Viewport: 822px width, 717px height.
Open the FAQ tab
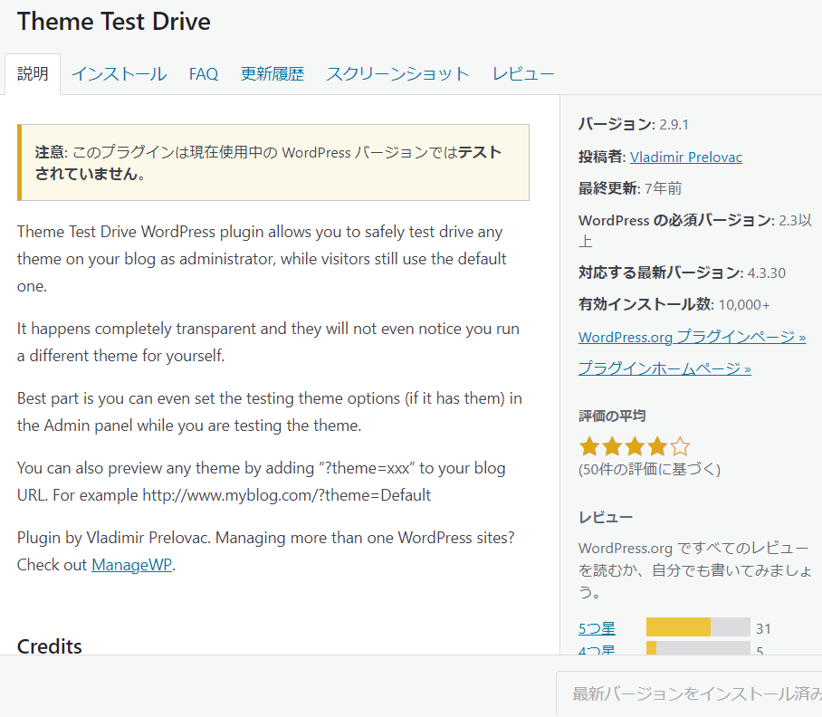[204, 74]
